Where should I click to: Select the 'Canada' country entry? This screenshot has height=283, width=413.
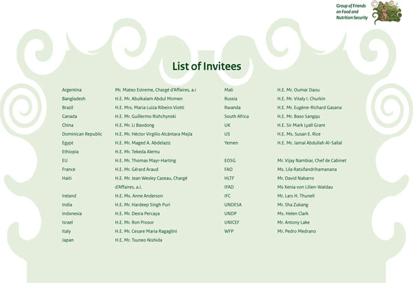click(x=70, y=116)
